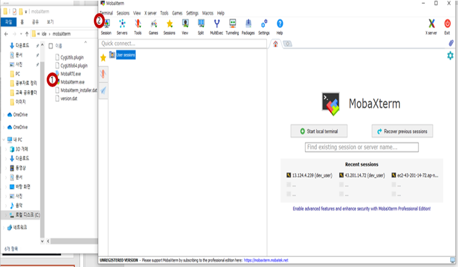Click the yellow star sidebar icon
The height and width of the screenshot is (267, 458).
click(103, 57)
